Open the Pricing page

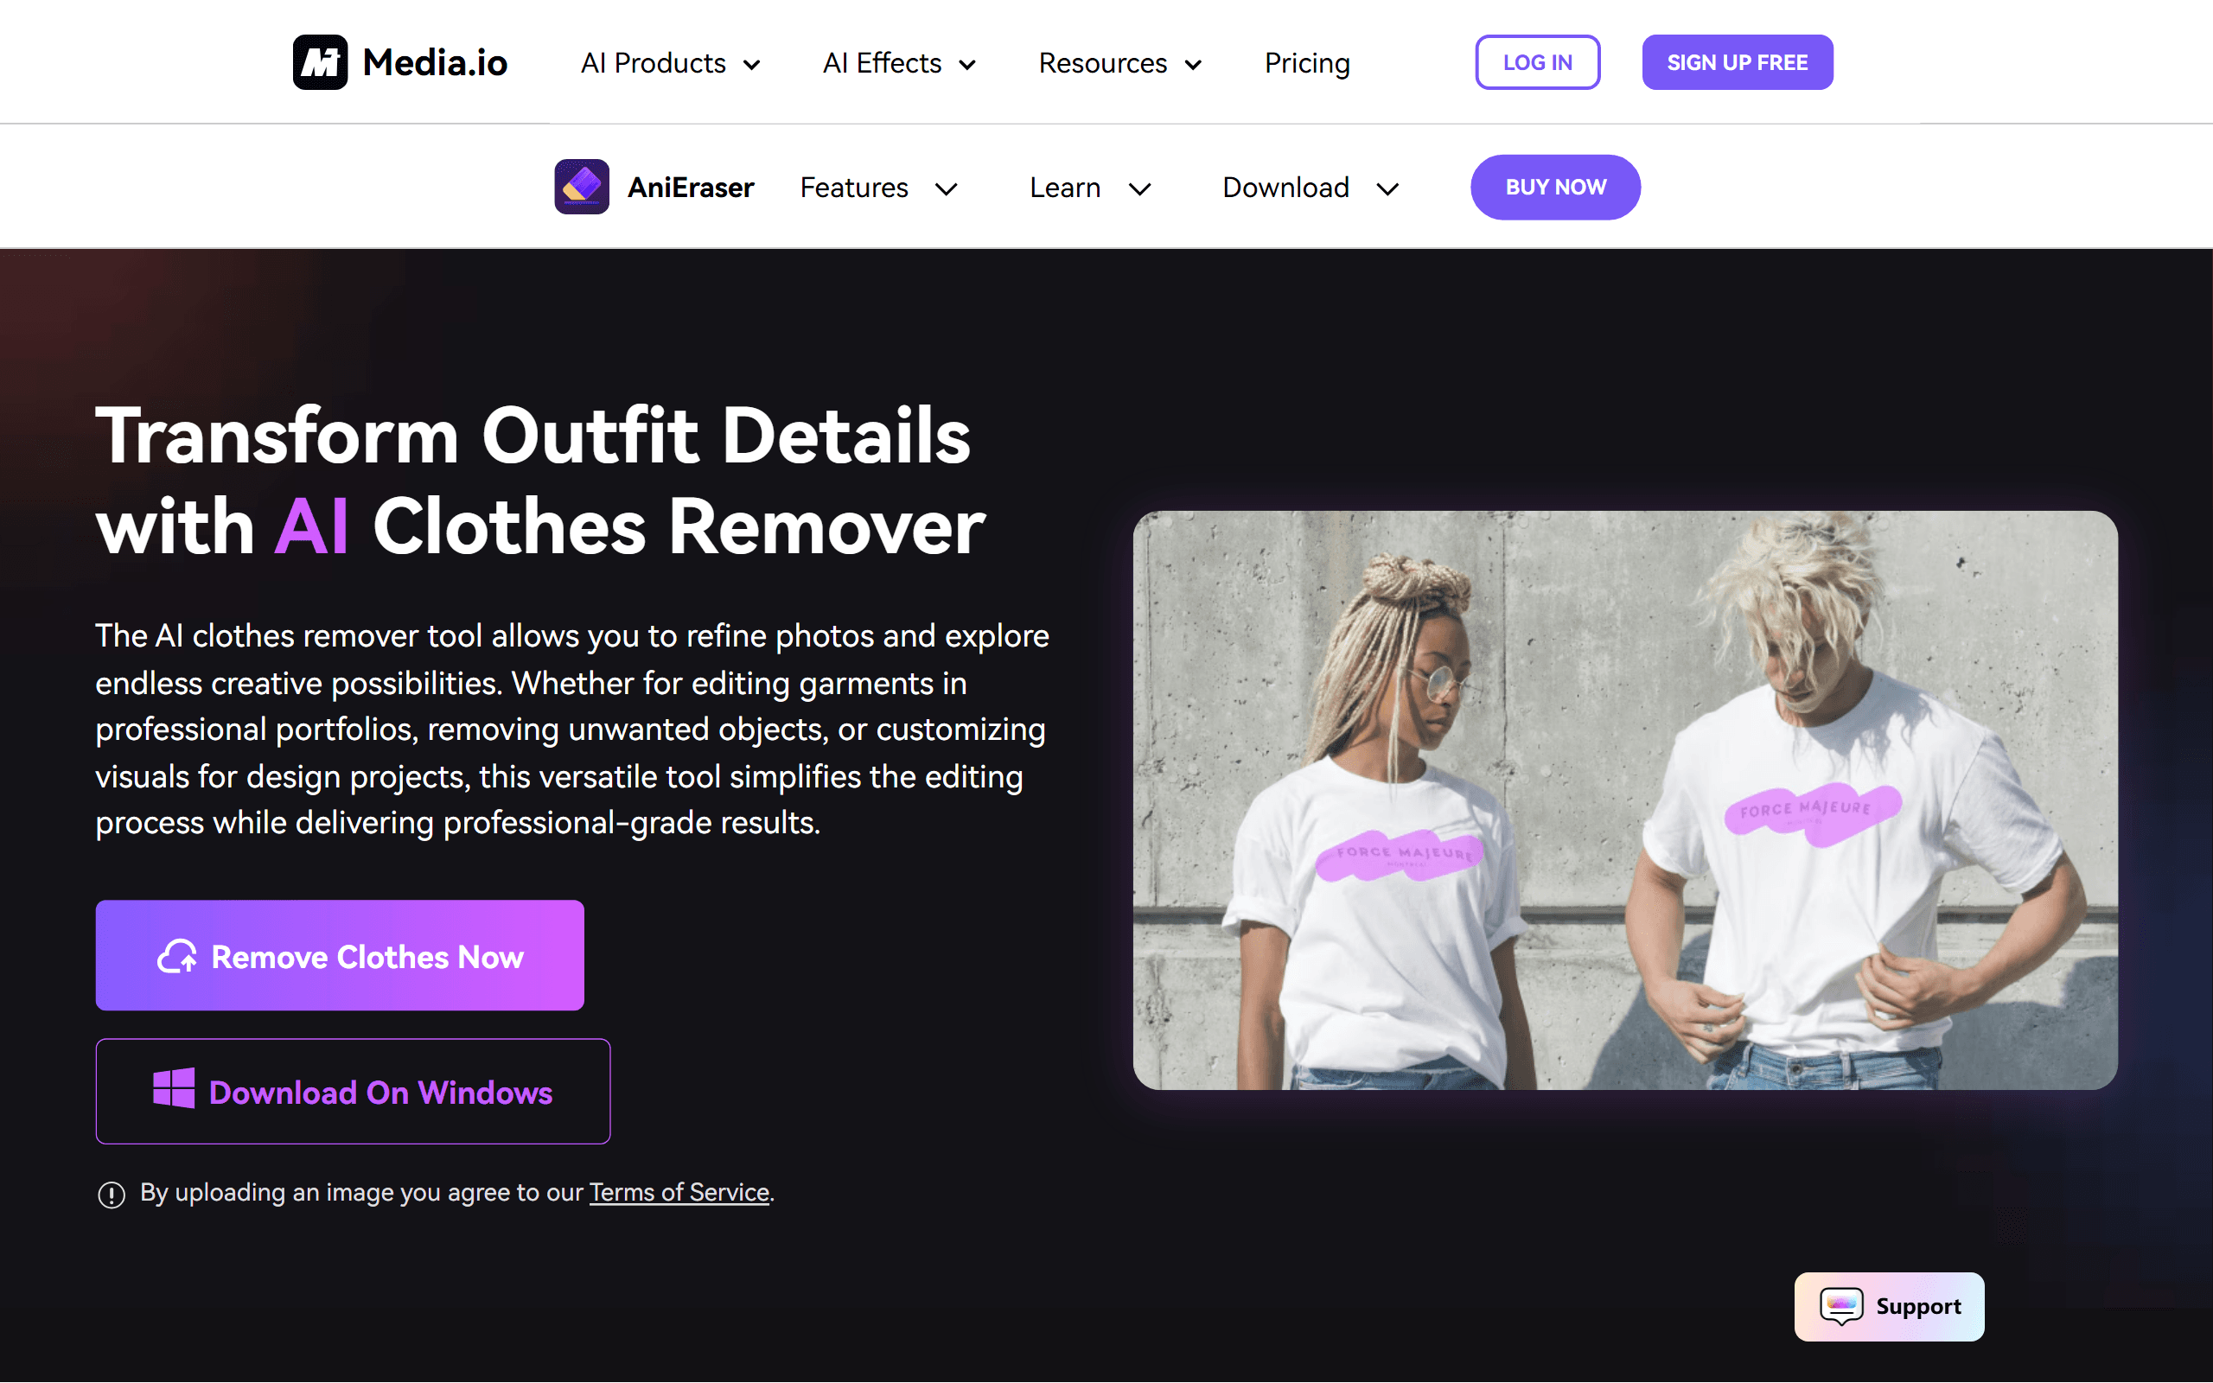click(x=1307, y=63)
